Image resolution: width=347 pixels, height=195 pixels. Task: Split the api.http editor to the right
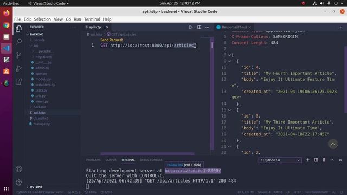[x=199, y=27]
